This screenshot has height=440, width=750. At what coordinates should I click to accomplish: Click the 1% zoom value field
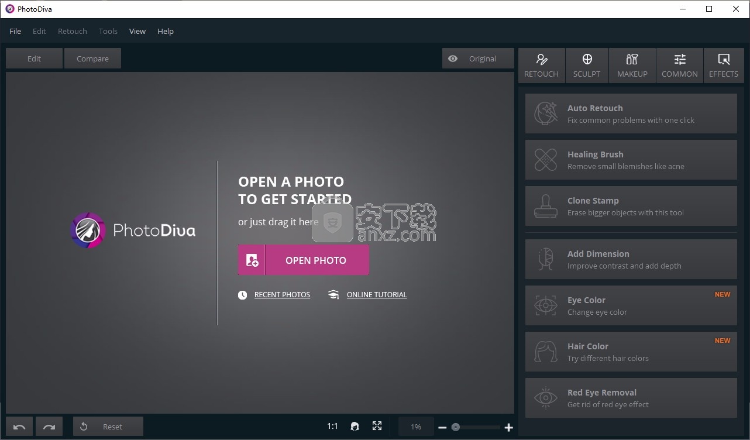pyautogui.click(x=416, y=427)
